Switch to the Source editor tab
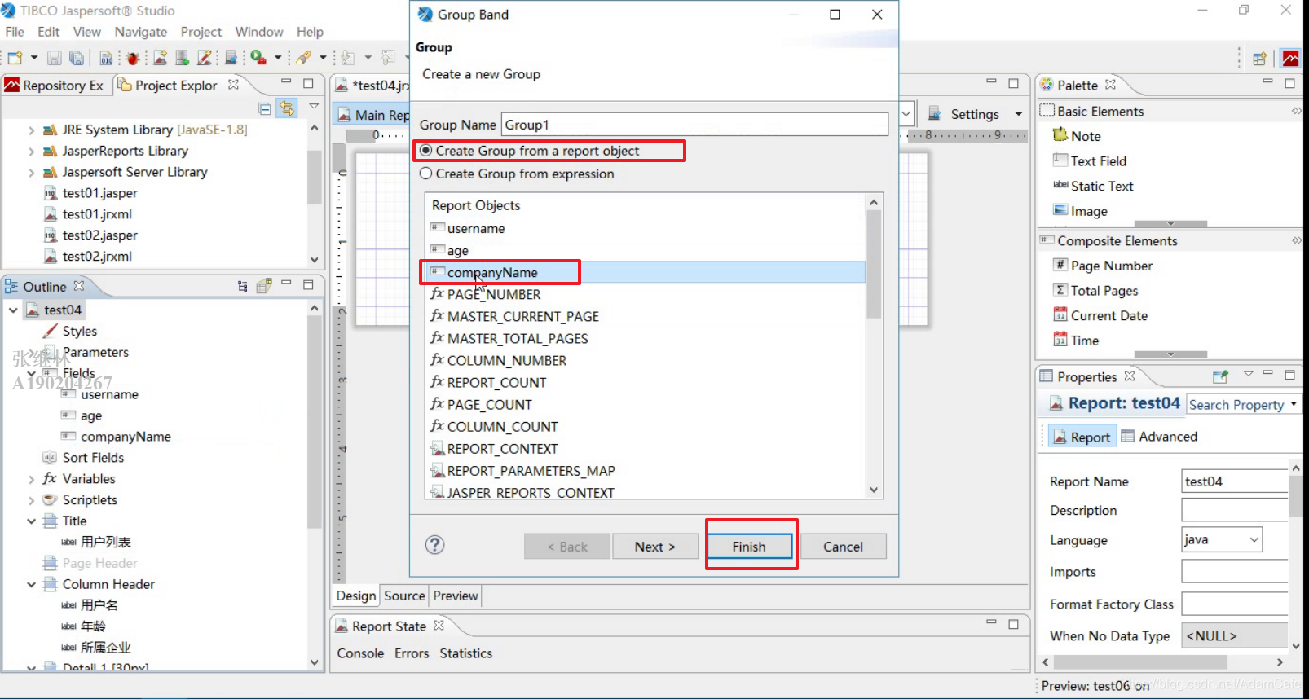Screen dimensions: 1309x699 [x=404, y=596]
